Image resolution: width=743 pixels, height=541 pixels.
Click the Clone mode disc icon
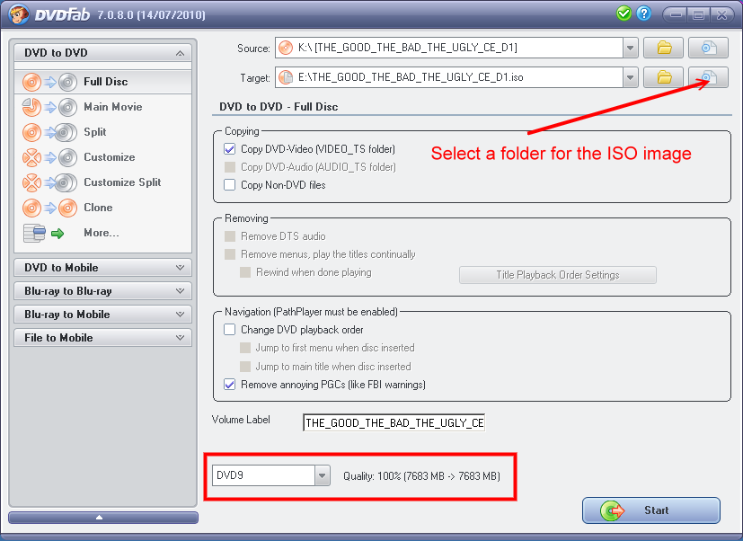(49, 208)
